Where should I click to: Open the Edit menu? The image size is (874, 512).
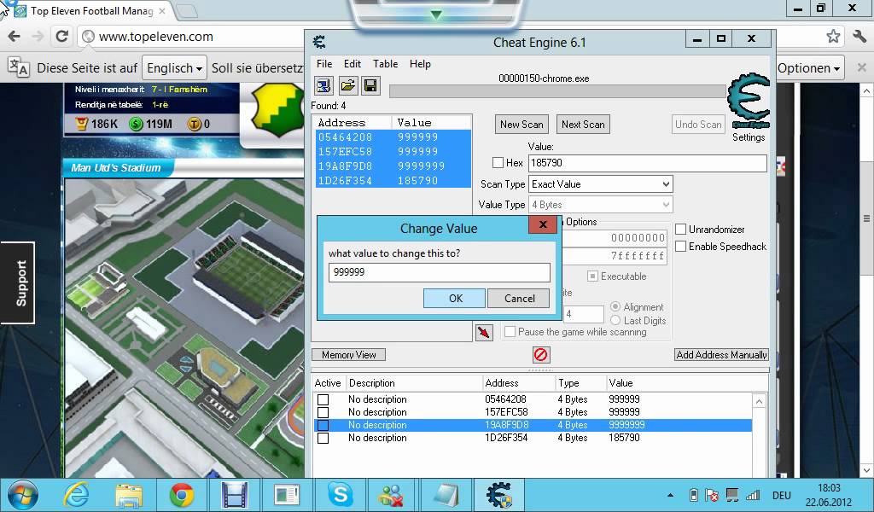pos(352,63)
